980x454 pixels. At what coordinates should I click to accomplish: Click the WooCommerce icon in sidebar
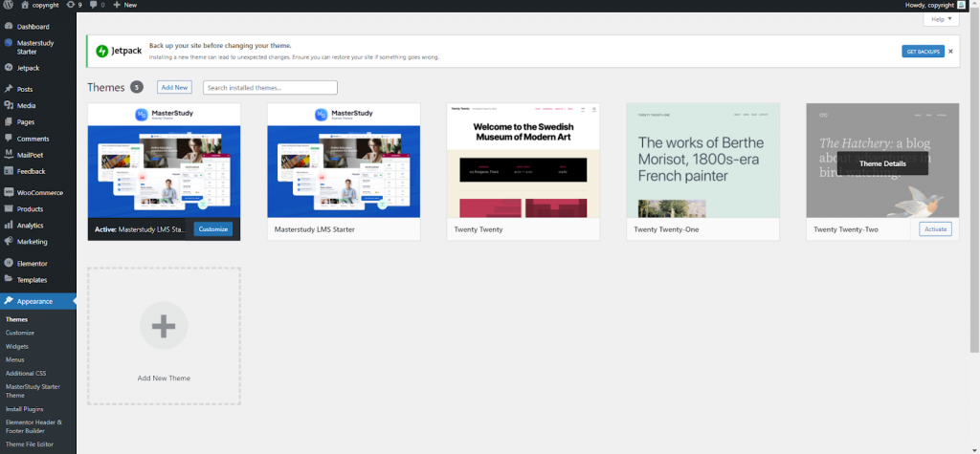(x=9, y=192)
